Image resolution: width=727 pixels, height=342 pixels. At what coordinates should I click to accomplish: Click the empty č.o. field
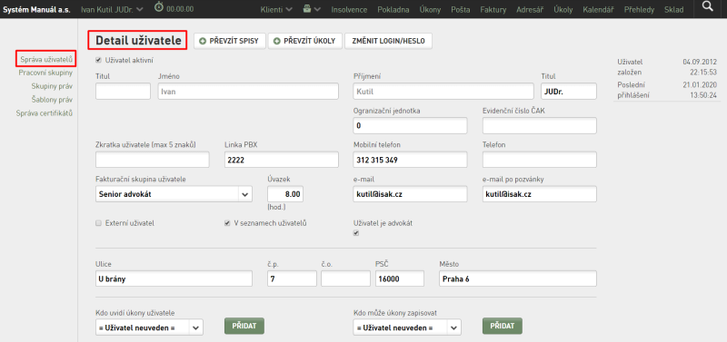345,279
